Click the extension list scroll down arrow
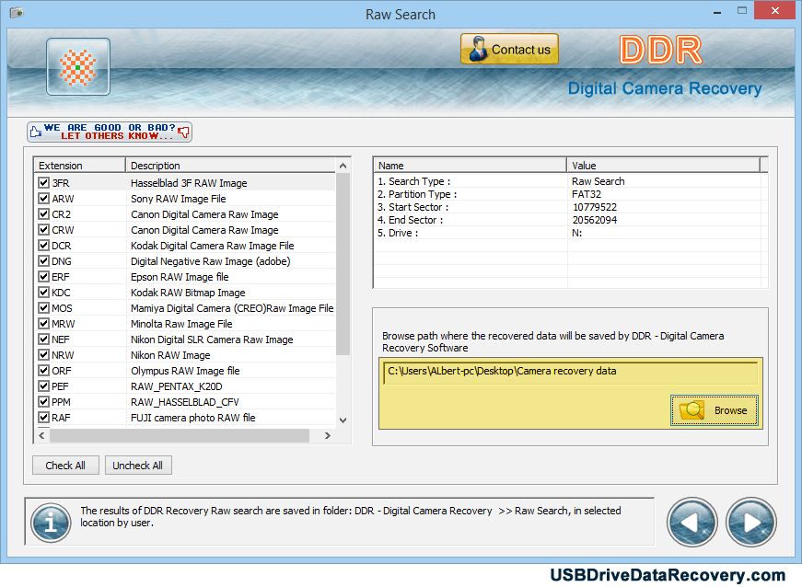Screen dimensions: 802x587 tap(343, 420)
